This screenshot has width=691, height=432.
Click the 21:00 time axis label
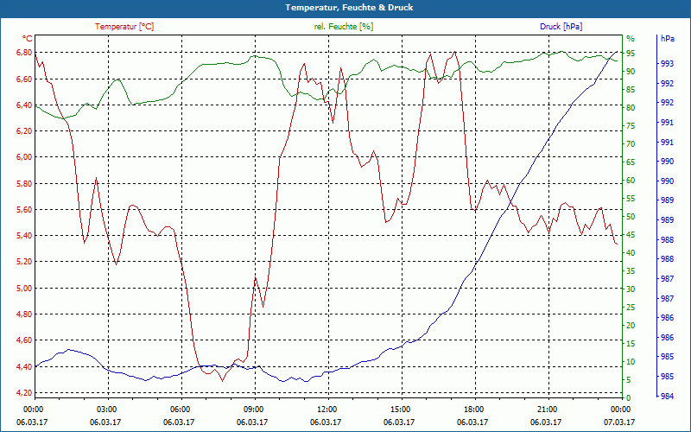pos(548,410)
